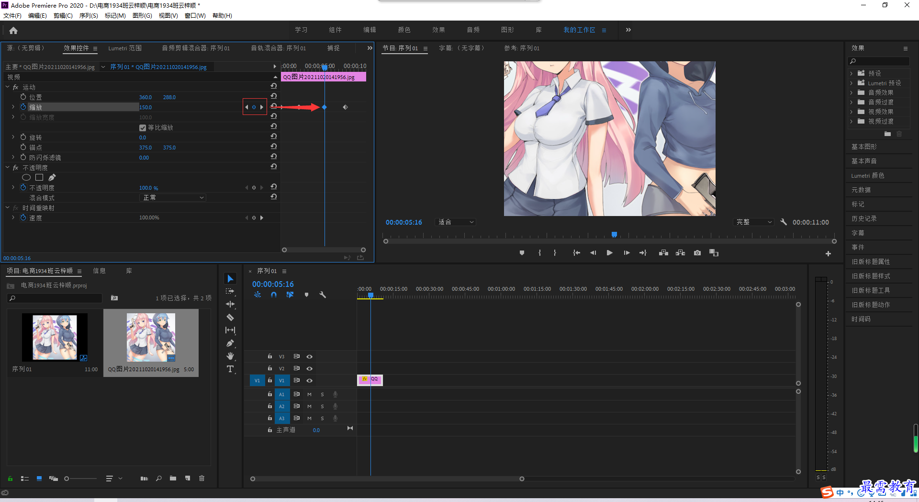The width and height of the screenshot is (919, 502).
Task: Click the Find magnifier in the project panel
Action: pos(159,478)
